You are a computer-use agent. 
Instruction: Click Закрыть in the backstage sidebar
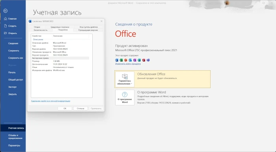(x=12, y=94)
